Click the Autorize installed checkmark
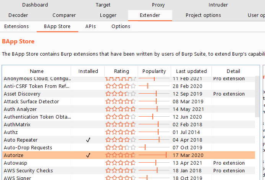 click(x=88, y=155)
